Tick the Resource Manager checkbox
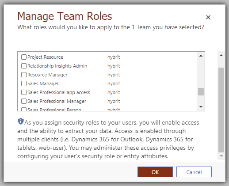Image resolution: width=229 pixels, height=186 pixels. point(24,75)
